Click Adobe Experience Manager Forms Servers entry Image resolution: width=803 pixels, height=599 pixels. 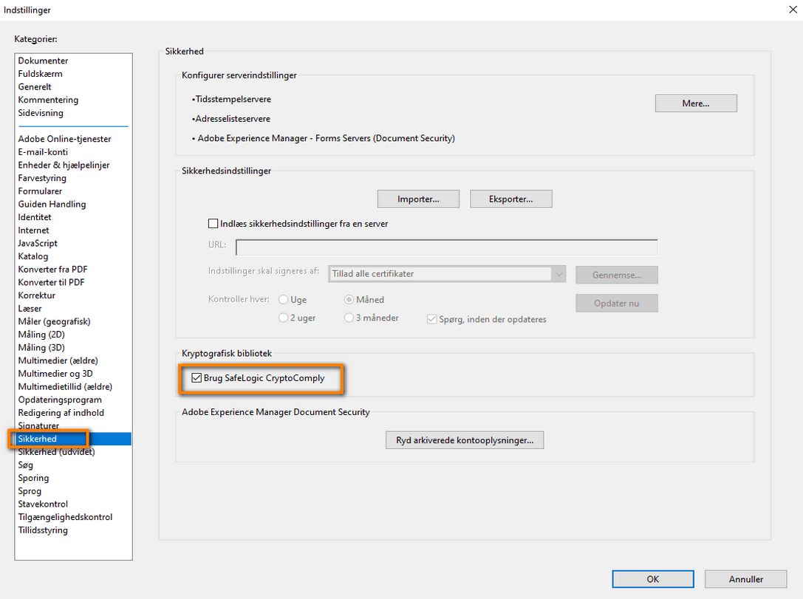pyautogui.click(x=323, y=138)
